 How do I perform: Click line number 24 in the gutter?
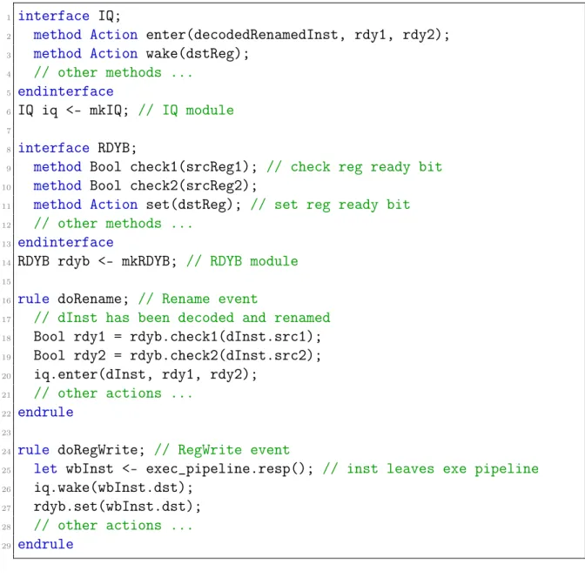[6, 452]
